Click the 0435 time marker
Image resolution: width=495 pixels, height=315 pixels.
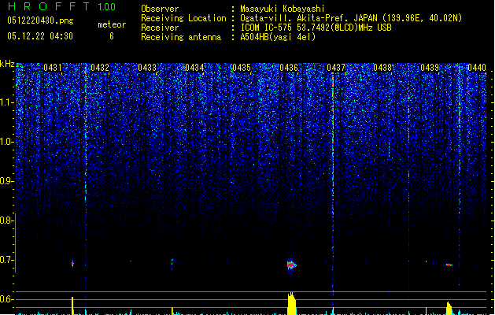(242, 68)
